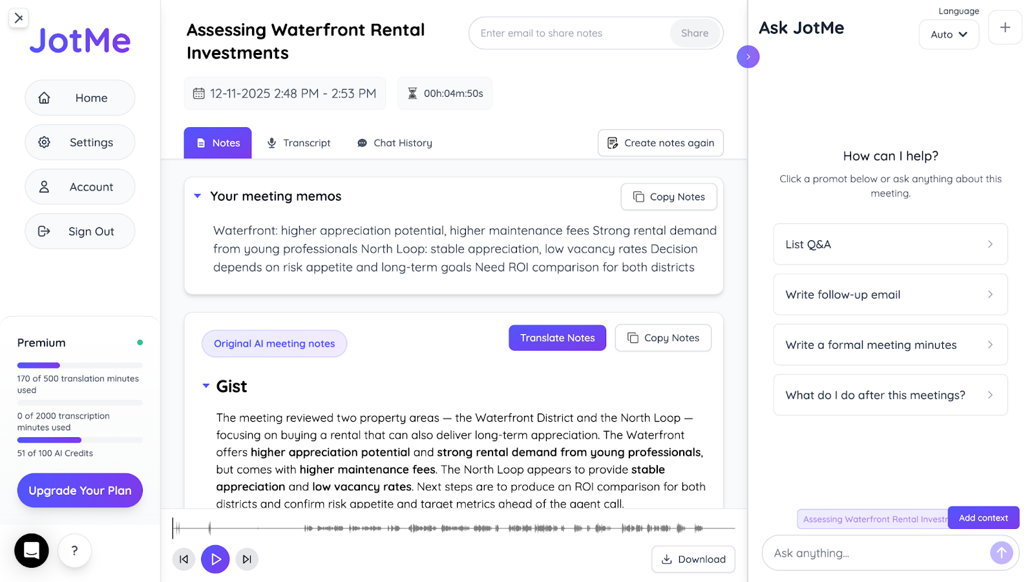Close the sidebar with the X icon

coord(19,18)
